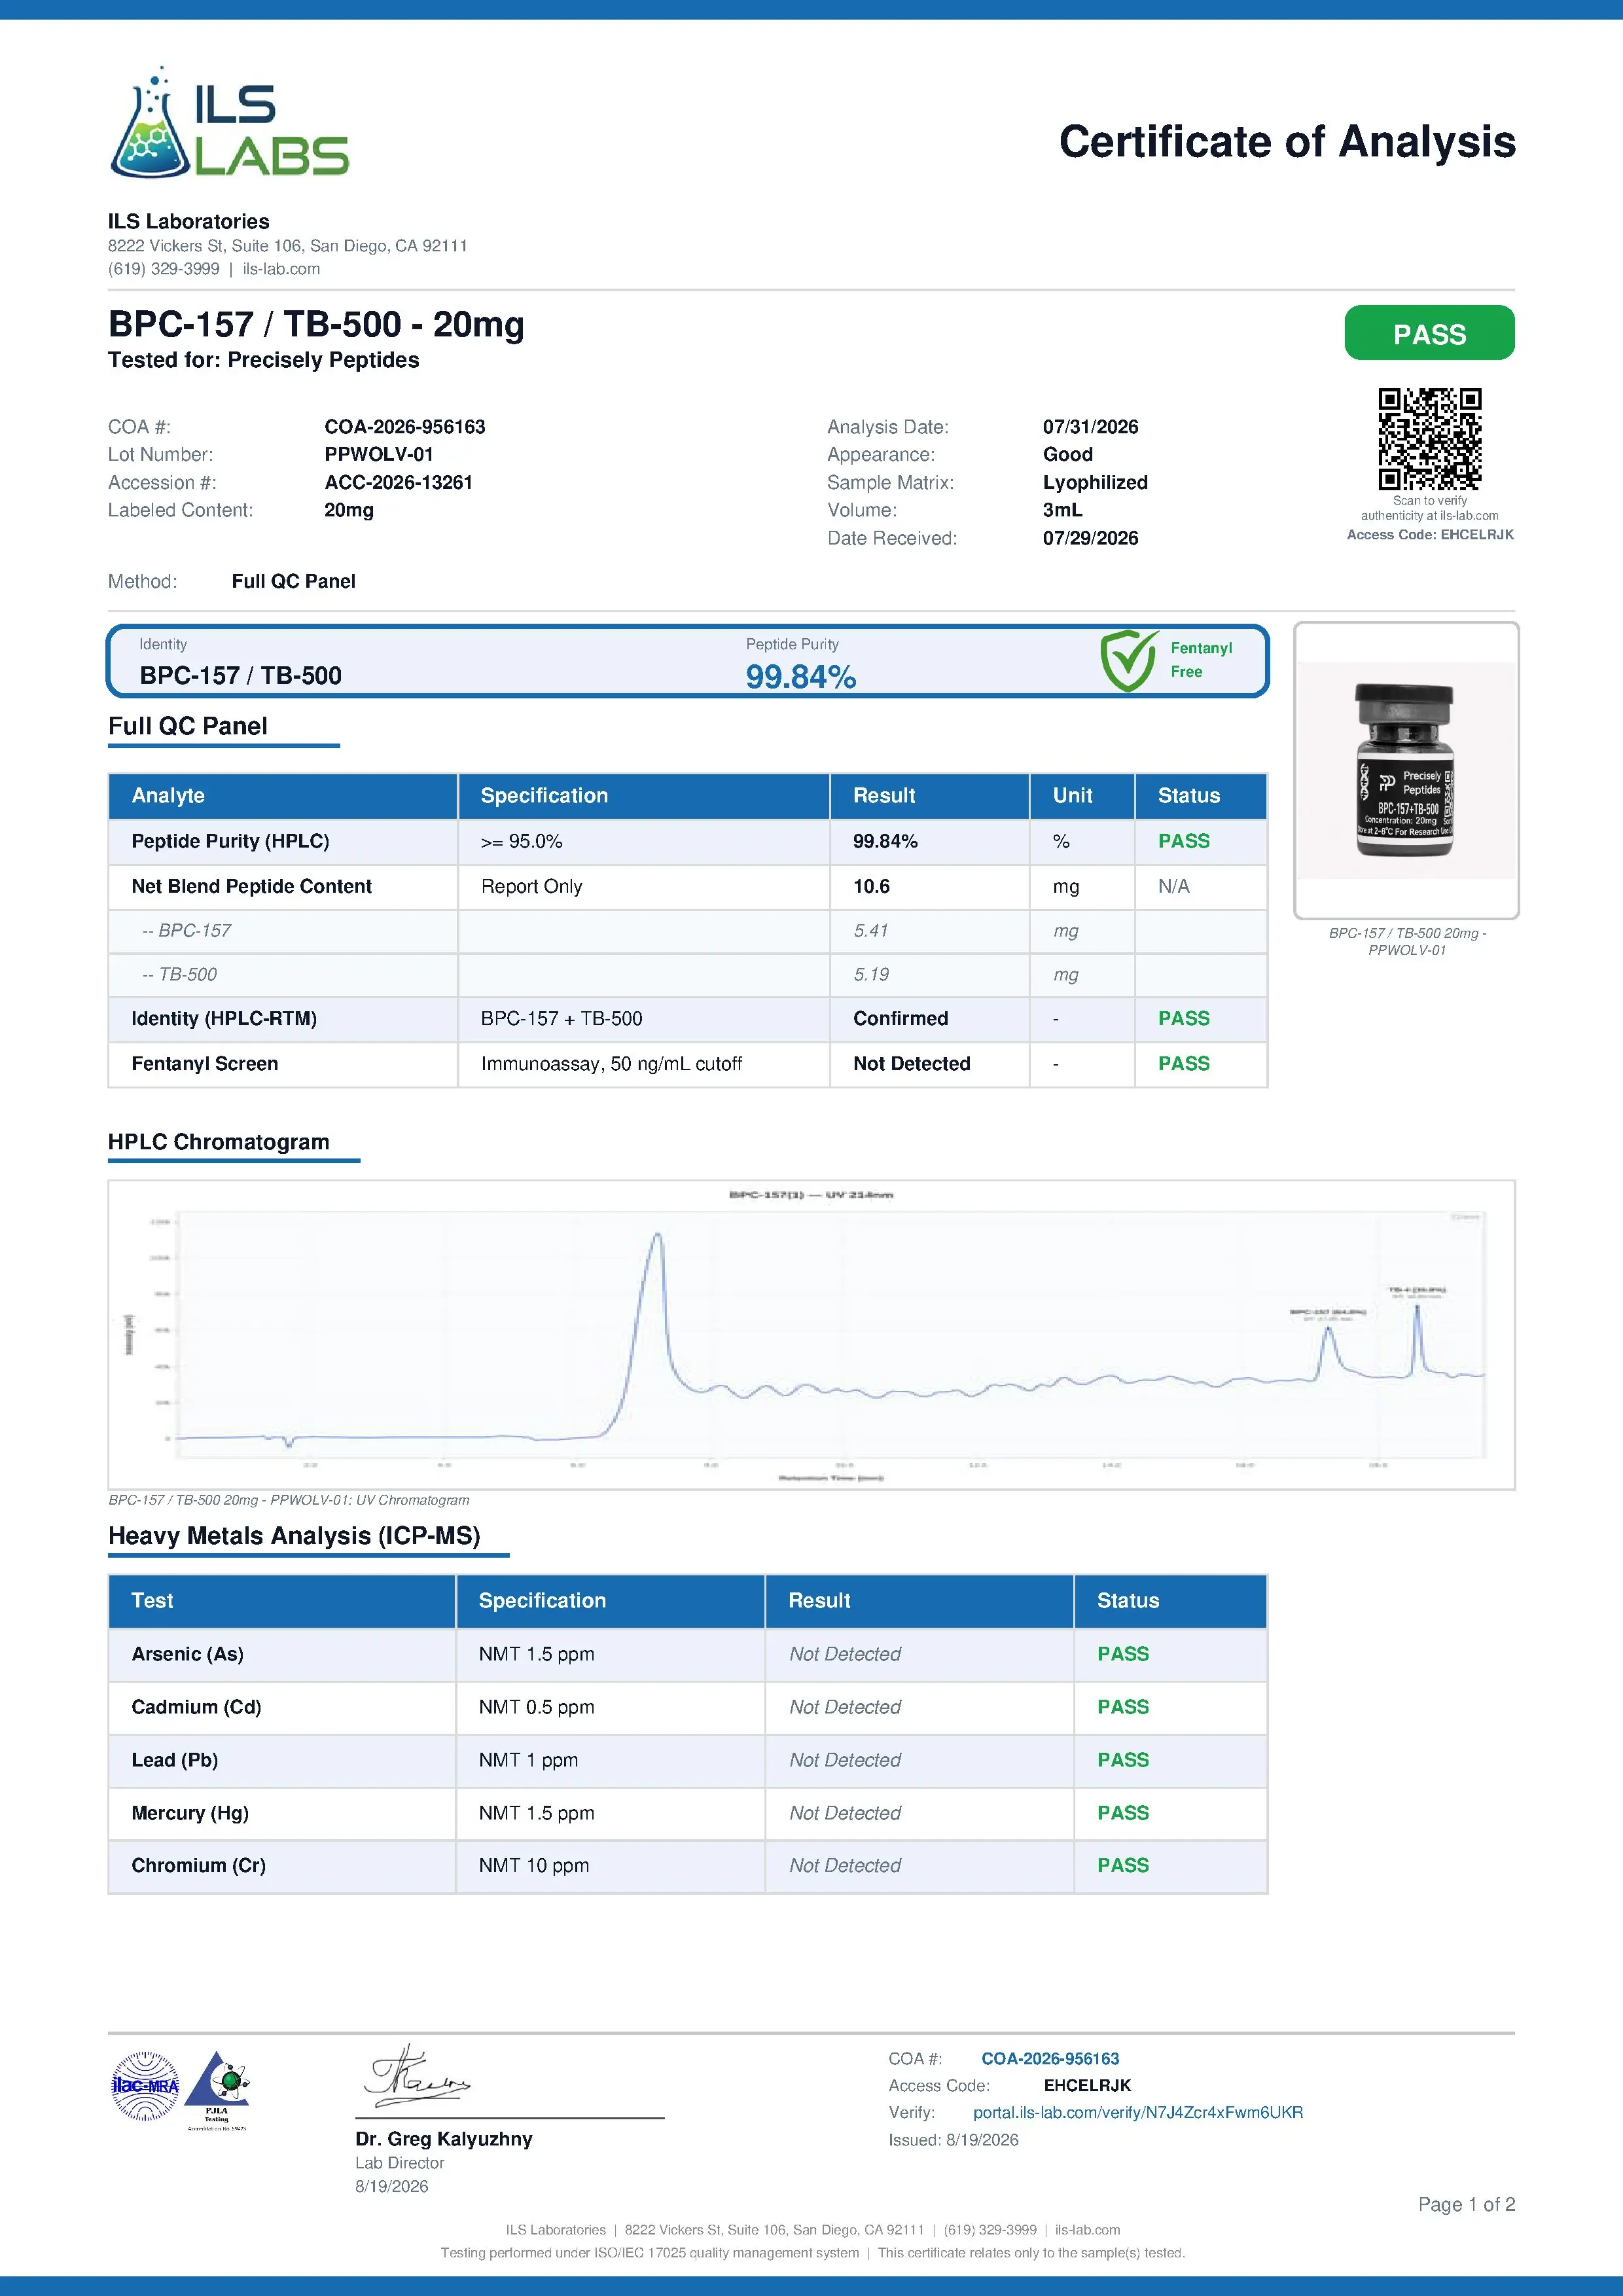Click the Dr. Greg Kalyuzhny name
Screen dimensions: 1623x2296
(444, 2139)
